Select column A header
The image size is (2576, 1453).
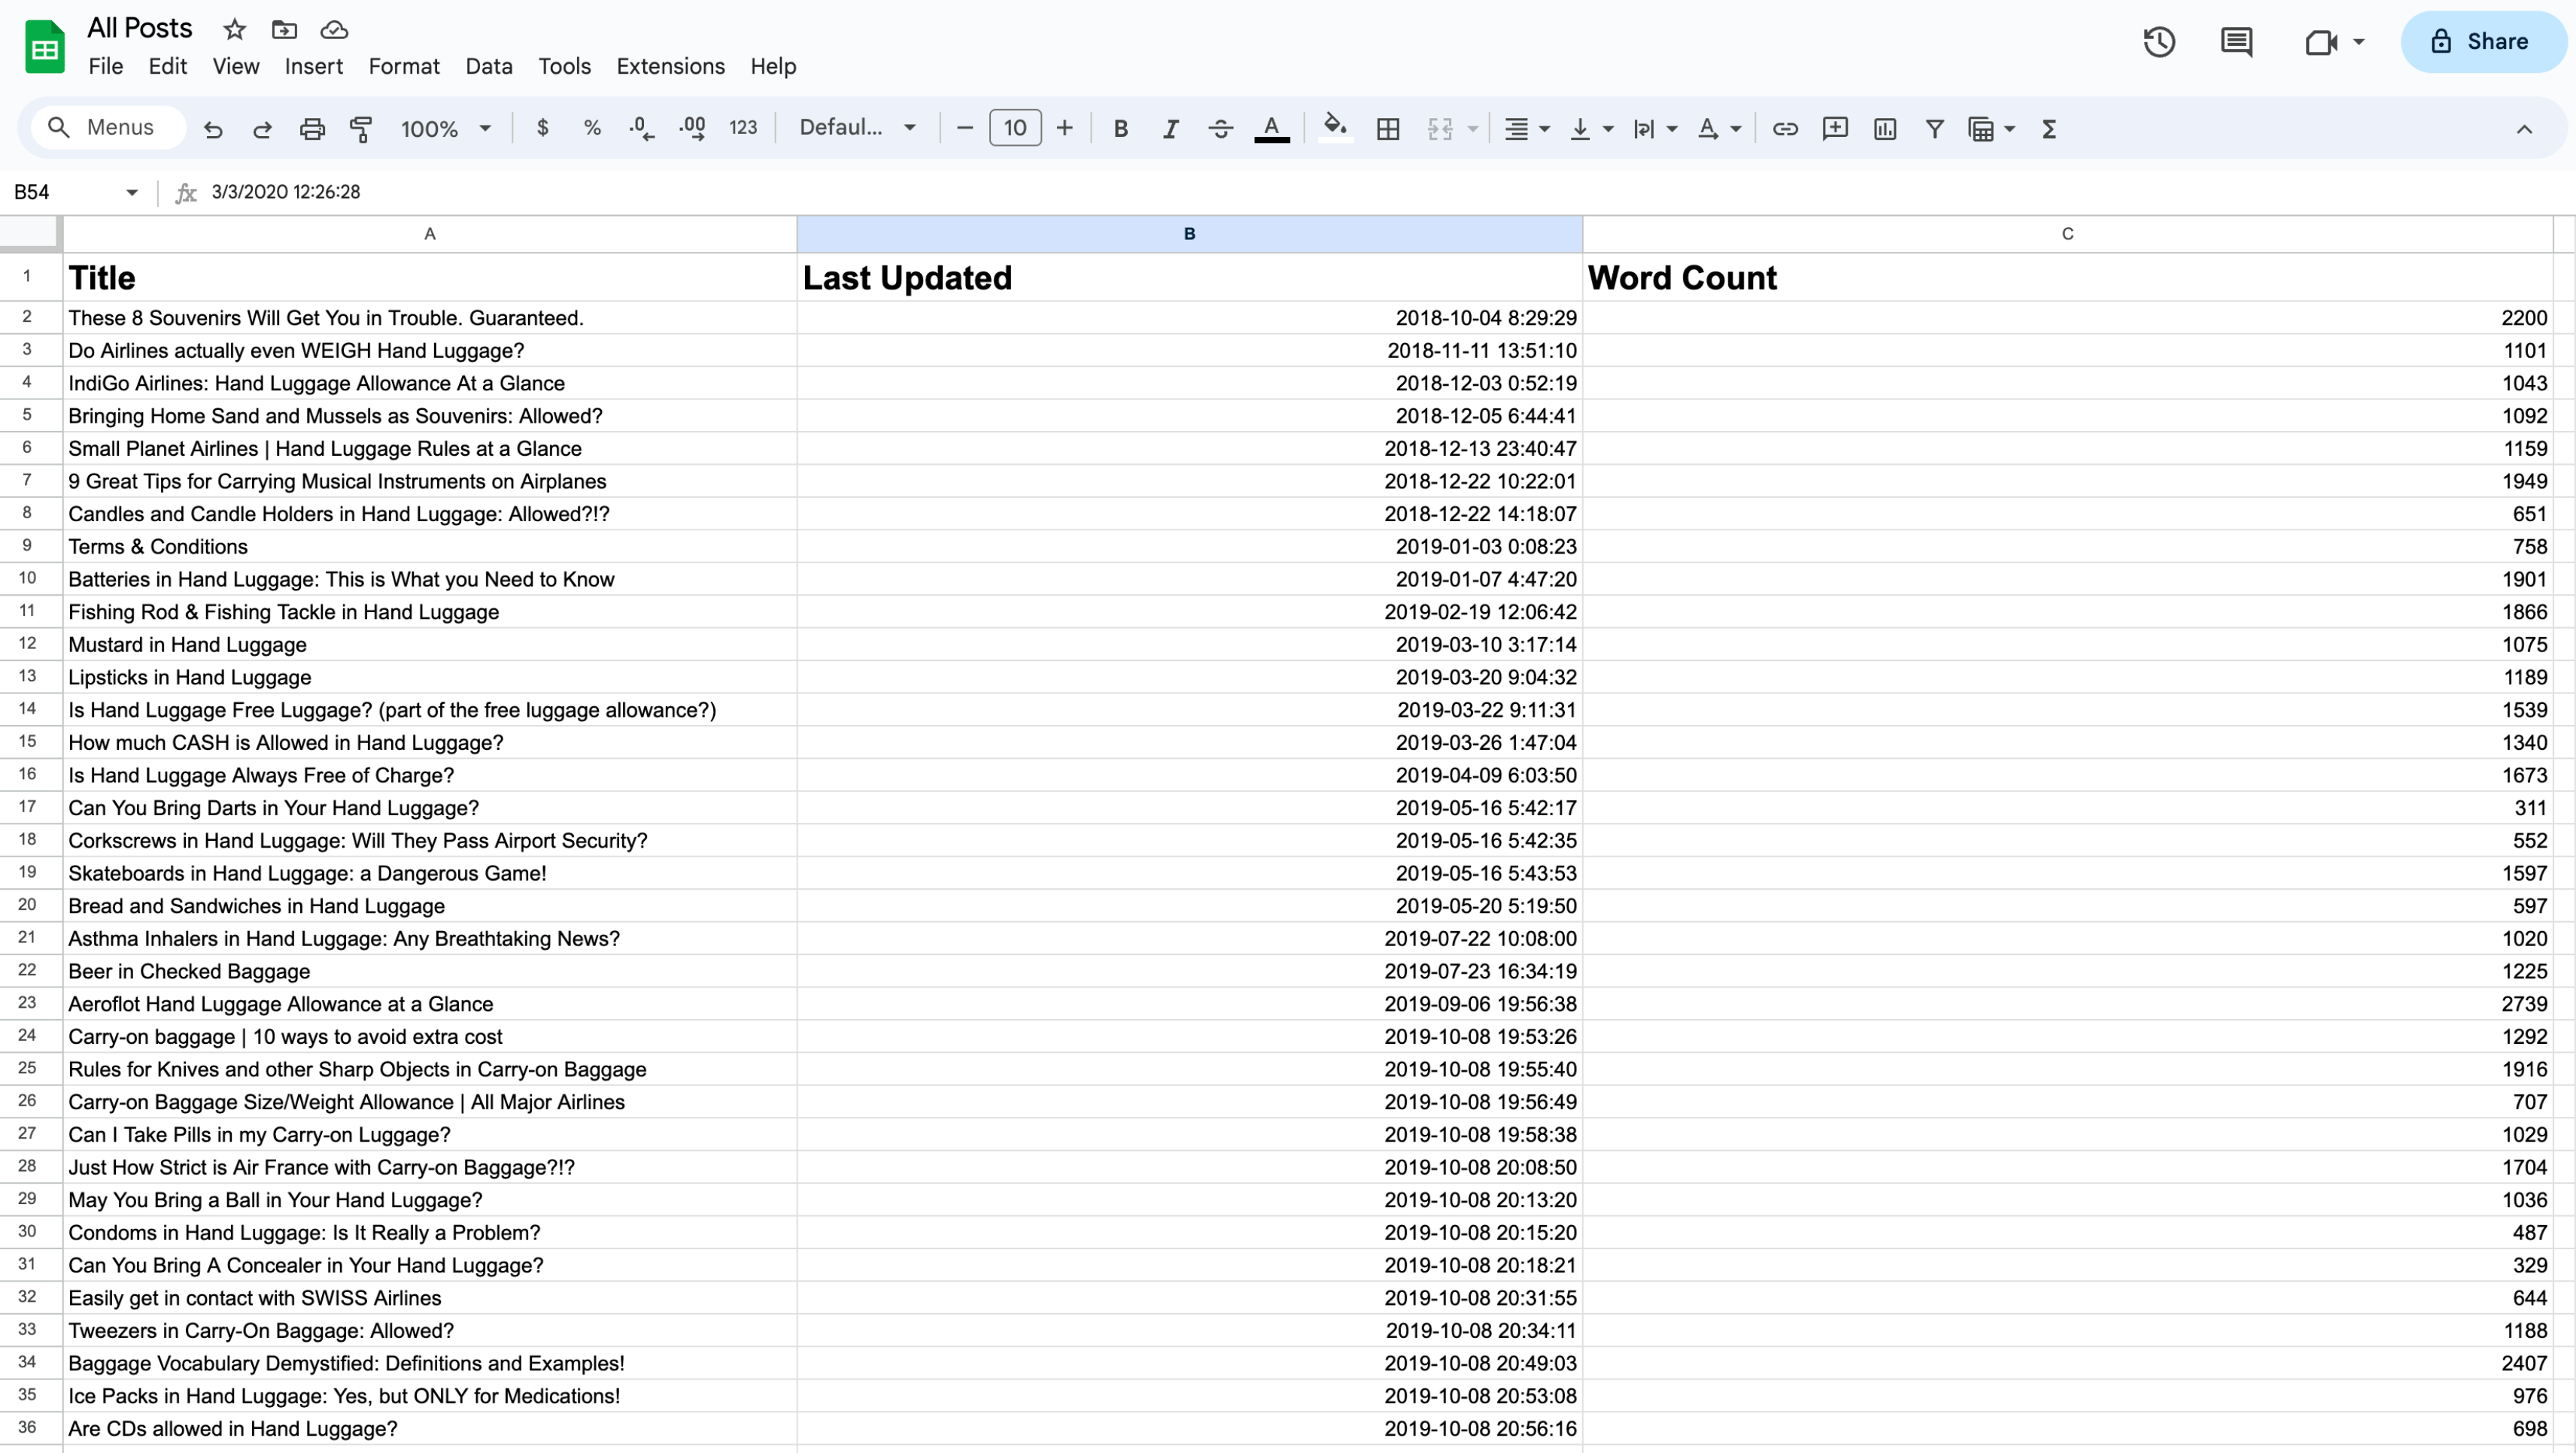click(429, 234)
